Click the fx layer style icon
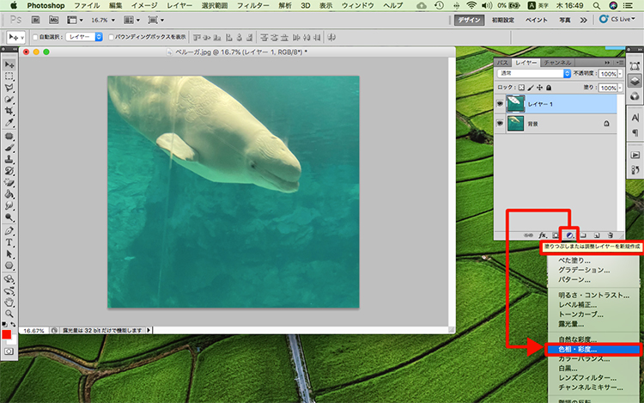The height and width of the screenshot is (403, 644). tap(543, 234)
